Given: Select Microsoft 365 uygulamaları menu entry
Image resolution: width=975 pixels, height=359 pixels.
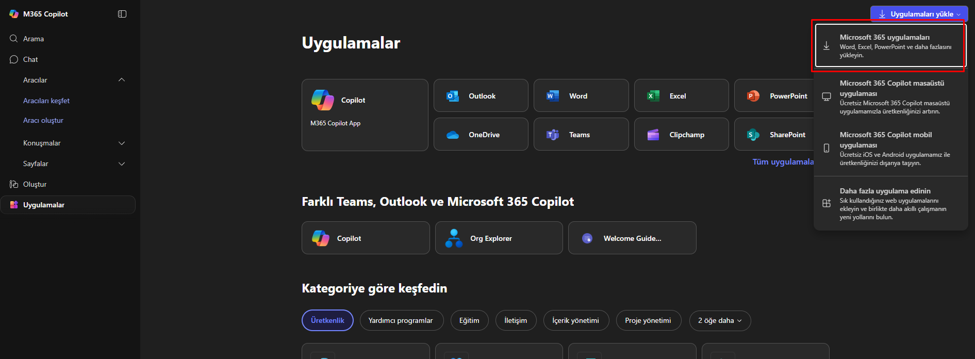Looking at the screenshot, I should (890, 46).
